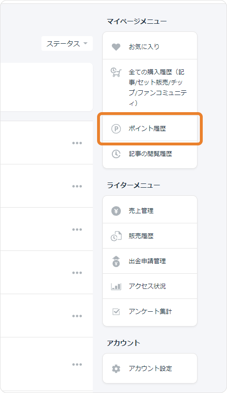Click the document-clock icon for 販売履歴

point(116,236)
